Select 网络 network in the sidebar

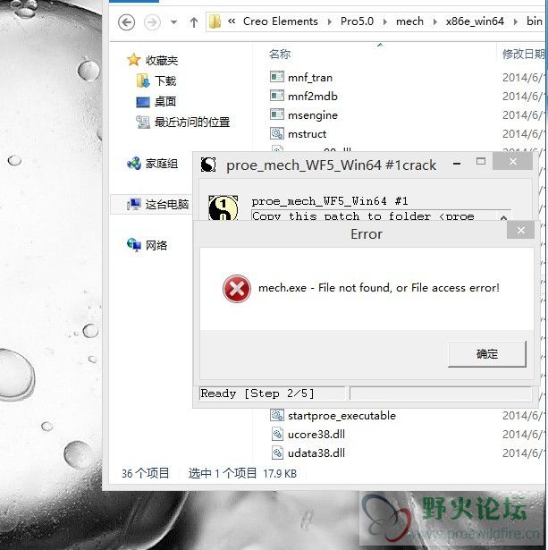point(156,245)
